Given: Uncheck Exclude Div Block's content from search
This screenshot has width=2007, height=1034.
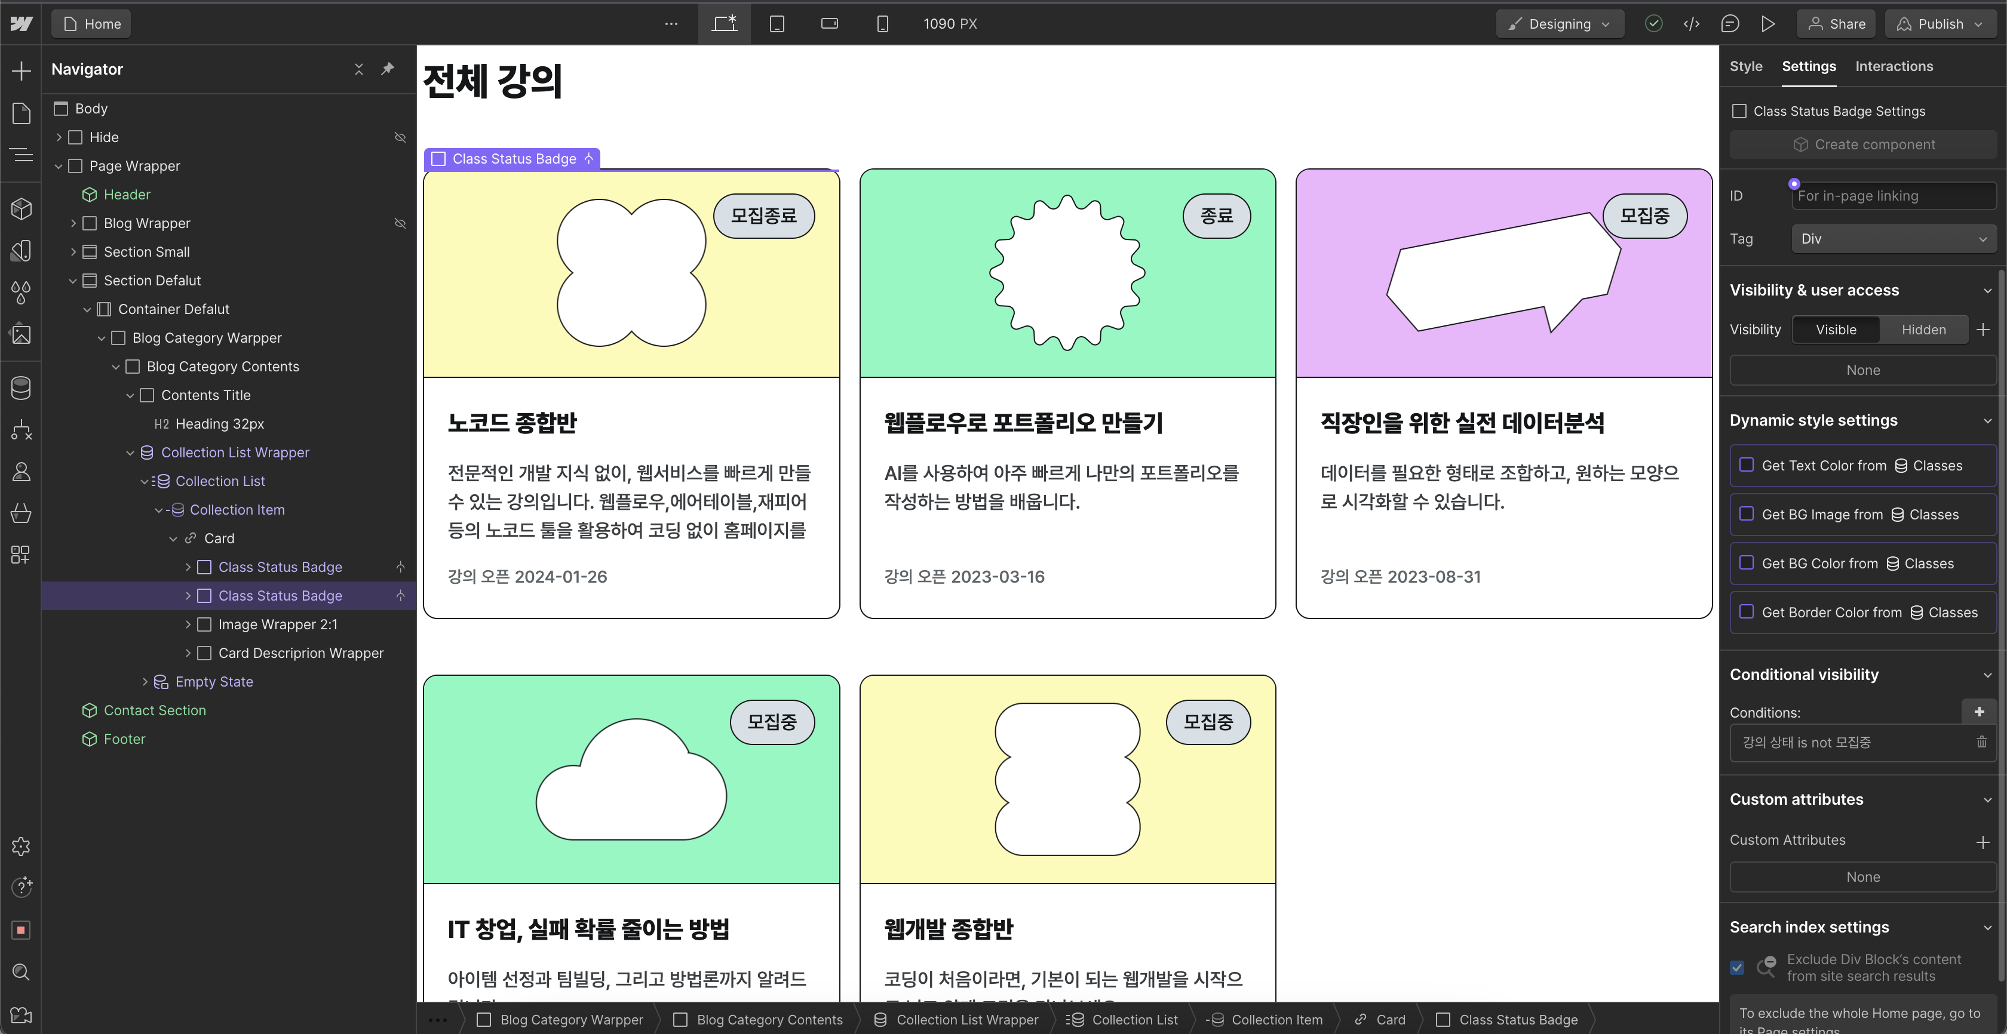Looking at the screenshot, I should pyautogui.click(x=1738, y=968).
